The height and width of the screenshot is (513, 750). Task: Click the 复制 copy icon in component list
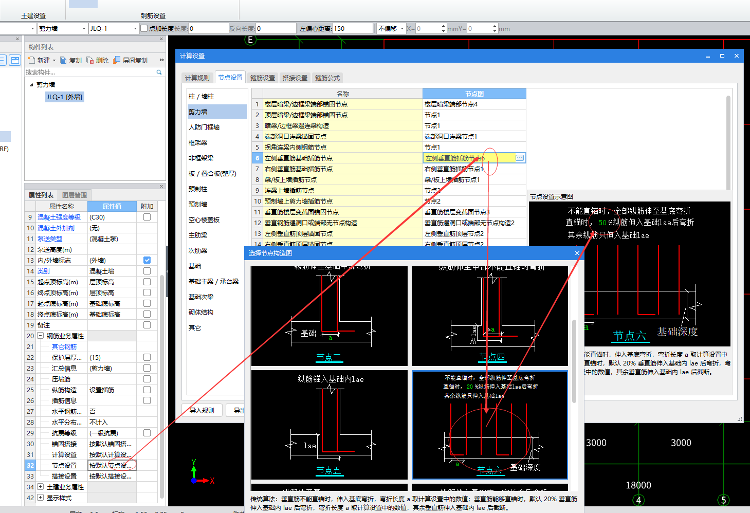click(63, 60)
